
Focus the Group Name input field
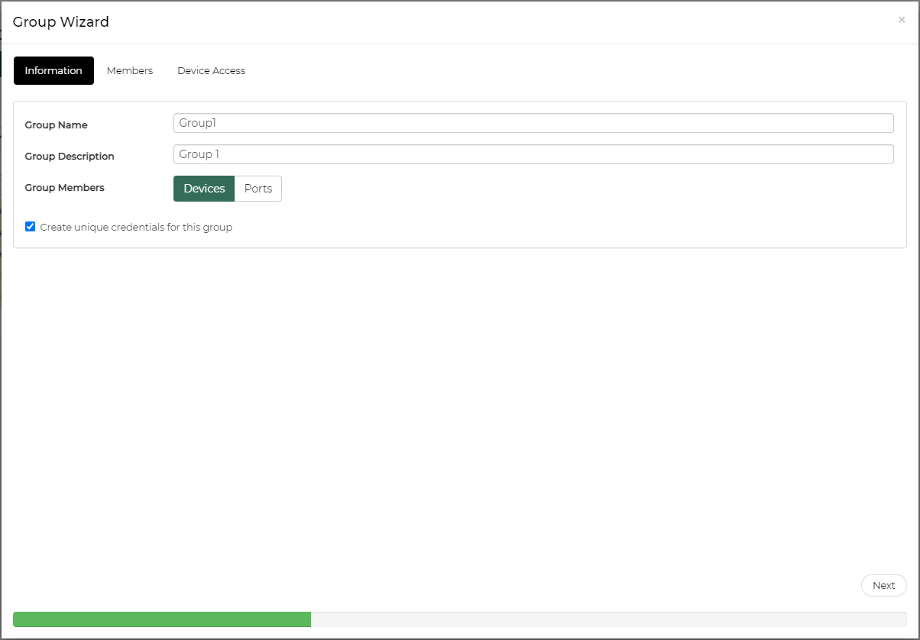[533, 123]
